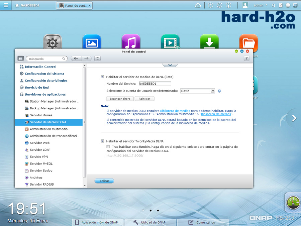Click info icon beside David account dropdown
Screen dimensions: 301x226
219,91
